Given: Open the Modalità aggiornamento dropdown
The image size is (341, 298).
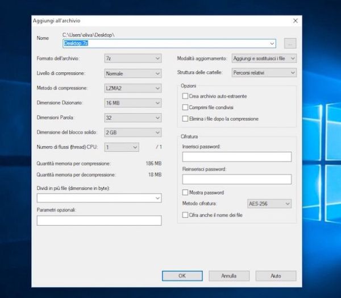Looking at the screenshot, I should 264,58.
